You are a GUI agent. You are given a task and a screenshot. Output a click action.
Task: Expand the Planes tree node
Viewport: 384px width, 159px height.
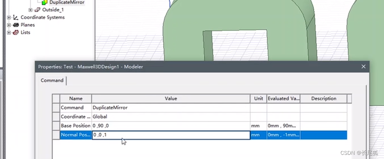(x=9, y=25)
